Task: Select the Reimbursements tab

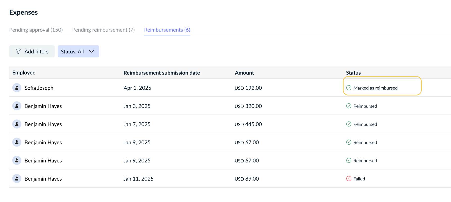Action: click(167, 30)
